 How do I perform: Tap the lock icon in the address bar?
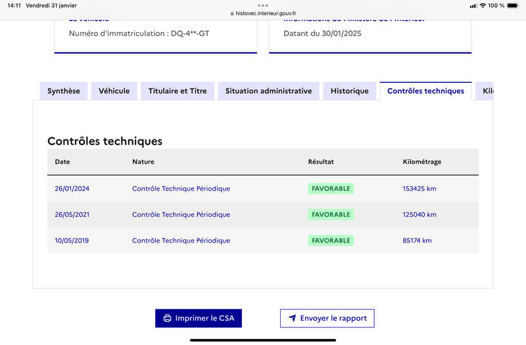tap(232, 13)
